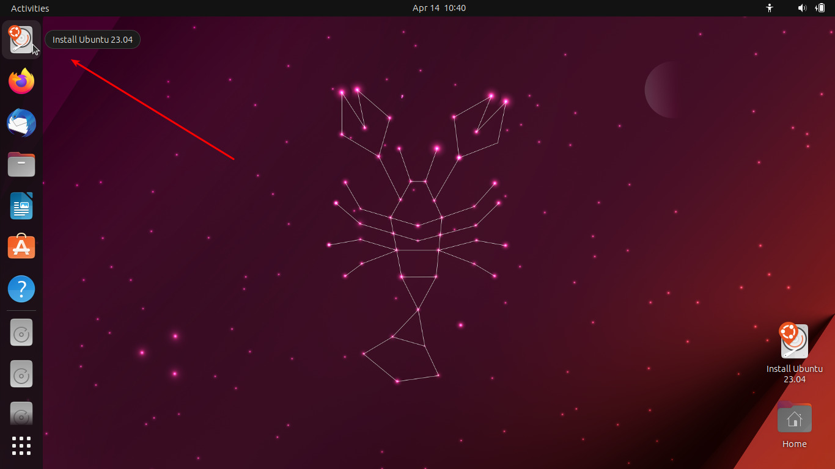
Task: Open the Home folder desktop icon
Action: point(794,424)
